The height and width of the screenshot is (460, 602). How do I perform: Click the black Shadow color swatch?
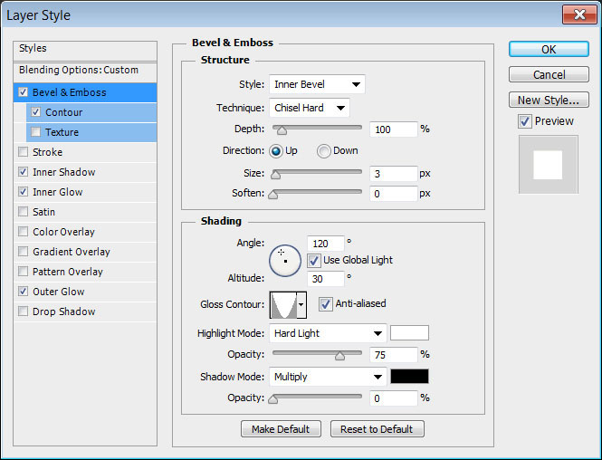409,377
